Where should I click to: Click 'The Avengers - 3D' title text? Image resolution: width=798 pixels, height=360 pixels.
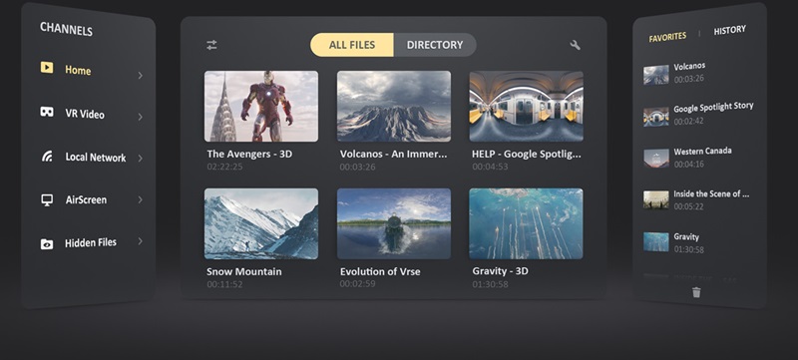(x=249, y=154)
